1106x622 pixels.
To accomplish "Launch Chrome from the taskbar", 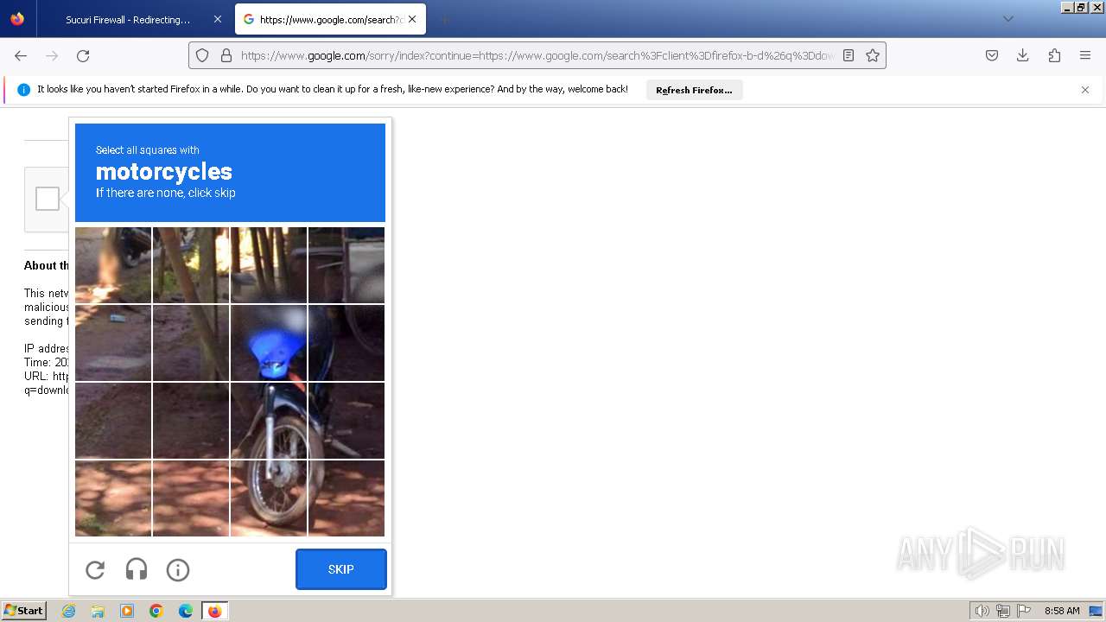I will [156, 611].
